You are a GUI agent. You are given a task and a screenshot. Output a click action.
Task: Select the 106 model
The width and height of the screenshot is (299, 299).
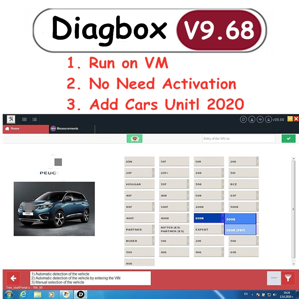click(x=174, y=241)
